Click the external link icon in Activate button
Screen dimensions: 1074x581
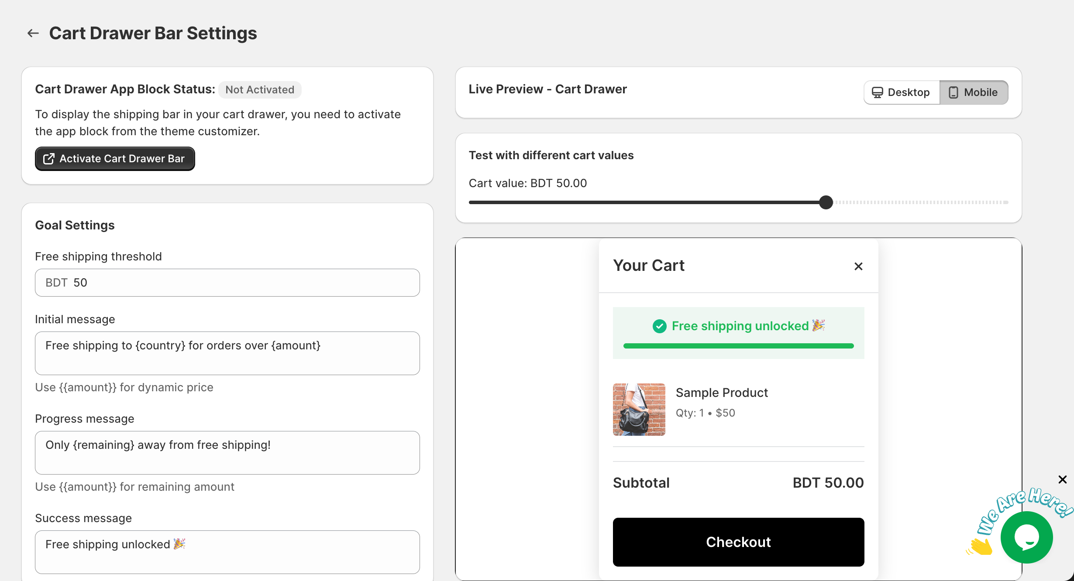pyautogui.click(x=49, y=159)
